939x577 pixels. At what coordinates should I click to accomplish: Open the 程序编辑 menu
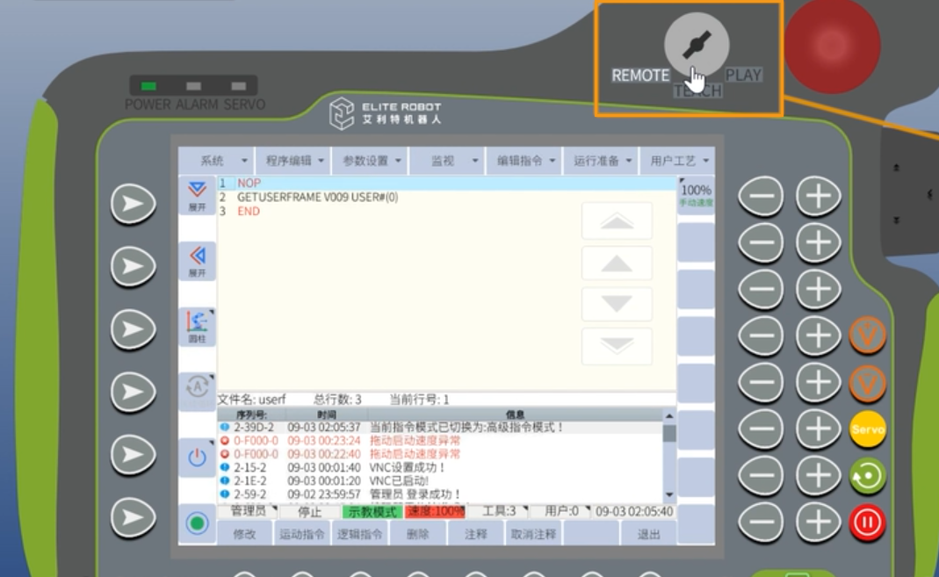[294, 161]
